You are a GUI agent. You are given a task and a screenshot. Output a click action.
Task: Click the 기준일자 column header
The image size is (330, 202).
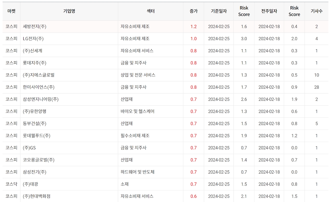(x=219, y=11)
